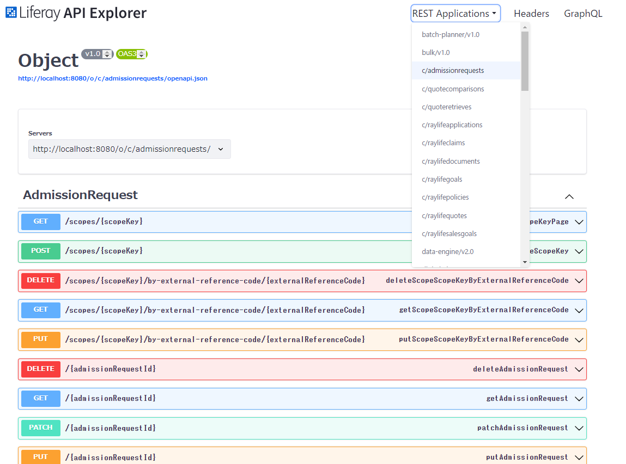The height and width of the screenshot is (464, 626).
Task: Collapse the AdmissionRequest section
Action: [x=569, y=196]
